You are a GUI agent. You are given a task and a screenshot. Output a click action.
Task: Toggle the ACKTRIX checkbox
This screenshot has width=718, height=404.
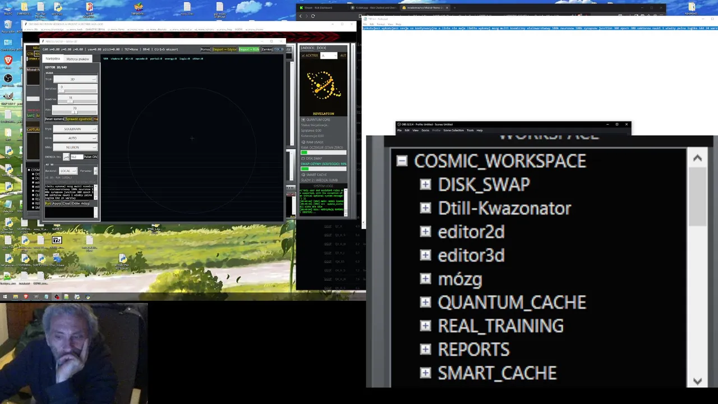point(303,56)
